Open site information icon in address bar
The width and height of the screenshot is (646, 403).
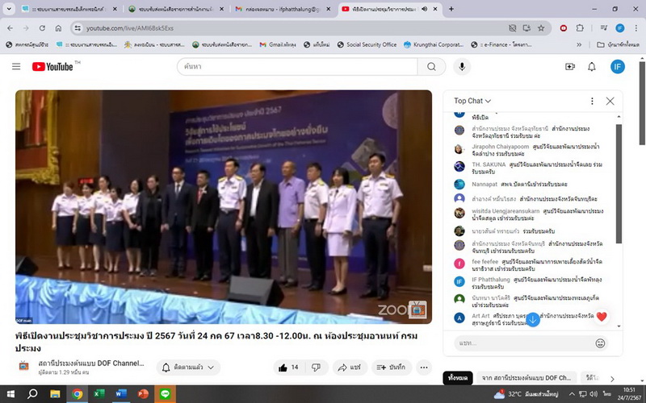coord(78,28)
